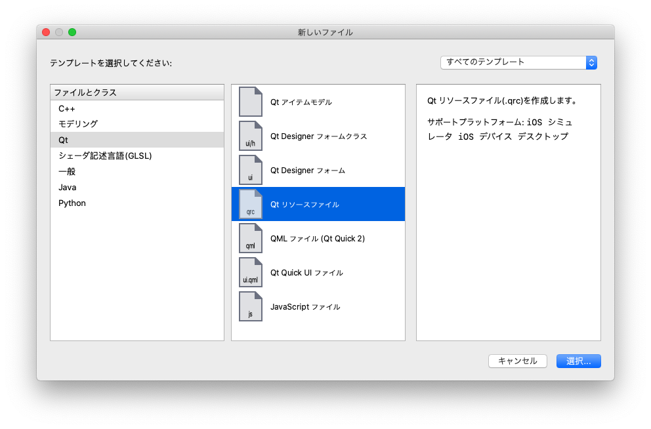This screenshot has width=651, height=429.
Task: Choose the Qt リソースファイル template
Action: click(318, 204)
